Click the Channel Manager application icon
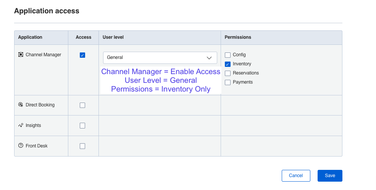This screenshot has width=376, height=190. click(21, 55)
